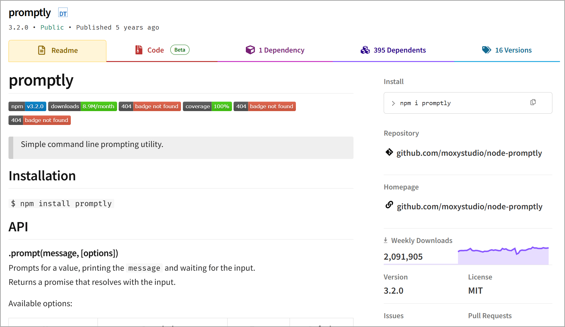The image size is (565, 327).
Task: Click the npm v3.2.0 badge
Action: (27, 106)
